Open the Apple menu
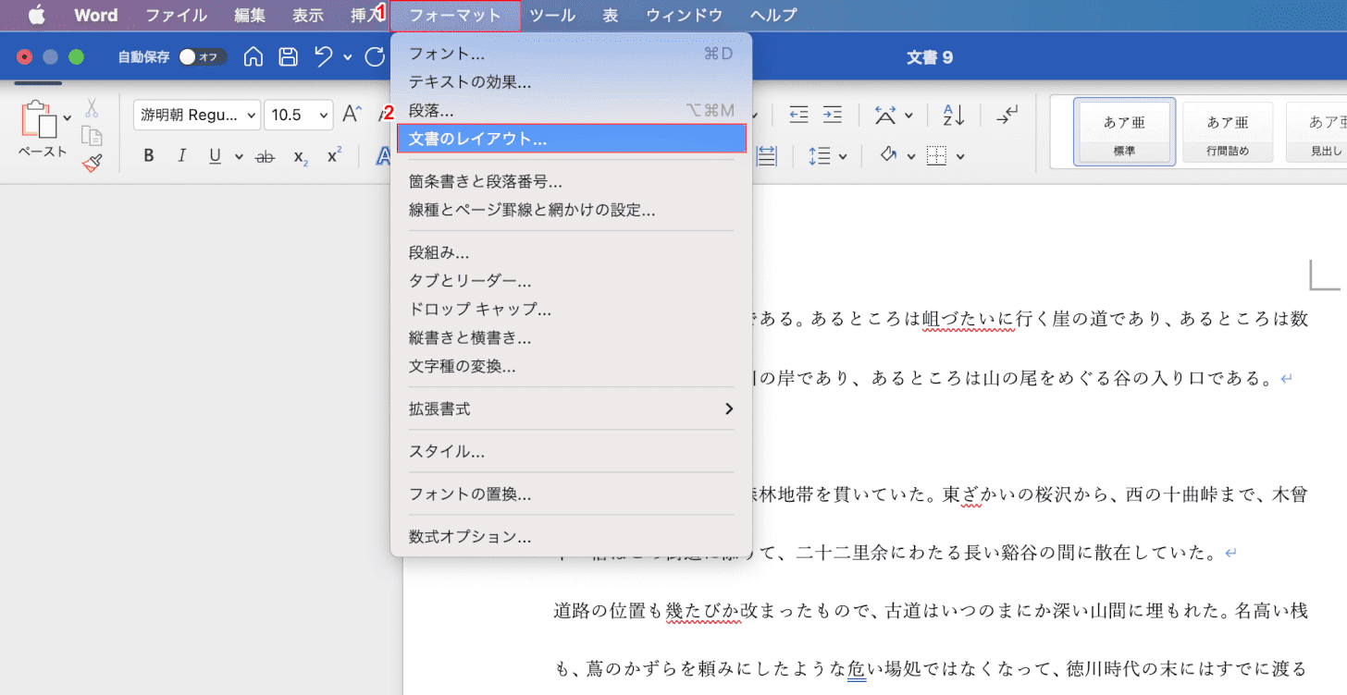Viewport: 1347px width, 695px height. click(37, 15)
